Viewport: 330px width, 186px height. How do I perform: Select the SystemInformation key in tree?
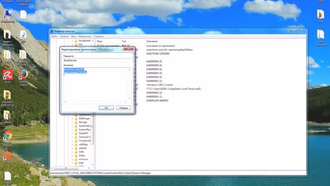tap(85, 126)
